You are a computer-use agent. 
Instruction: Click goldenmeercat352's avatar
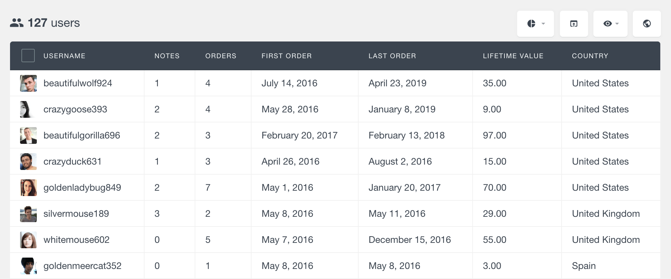click(x=28, y=266)
